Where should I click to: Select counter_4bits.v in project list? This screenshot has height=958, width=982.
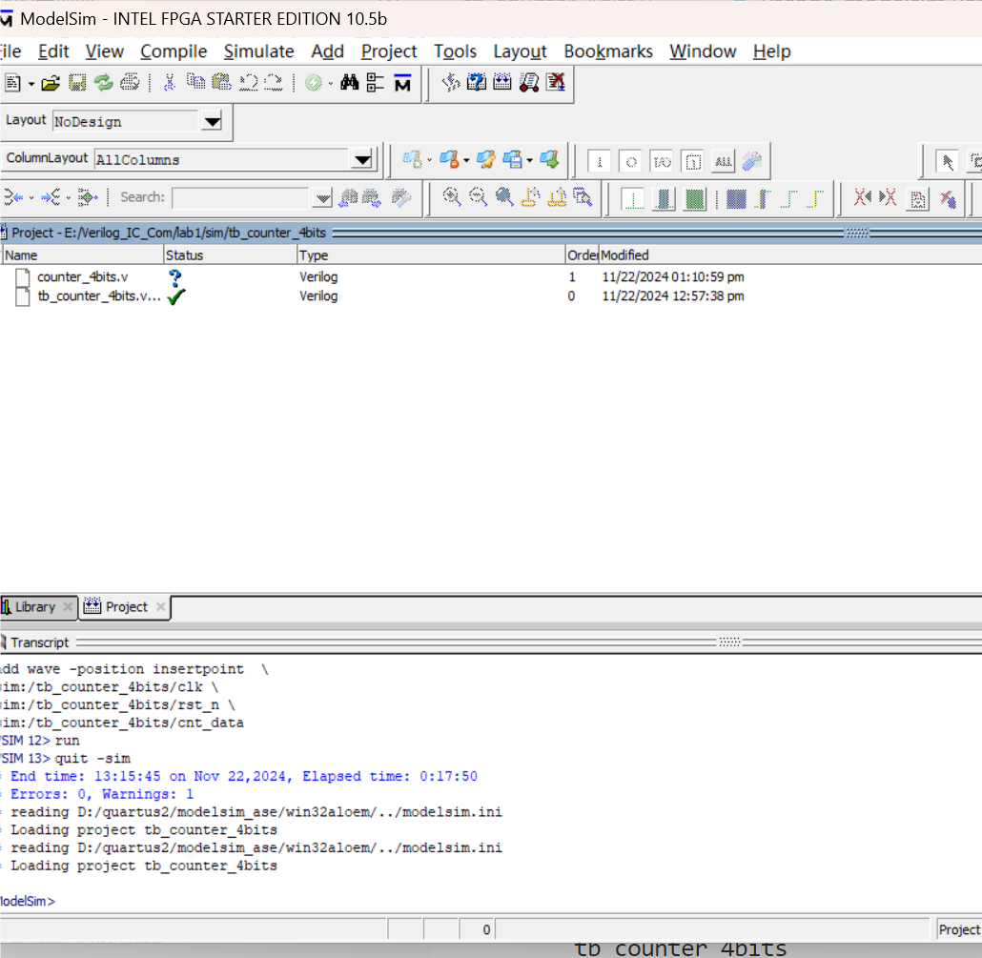(x=82, y=276)
